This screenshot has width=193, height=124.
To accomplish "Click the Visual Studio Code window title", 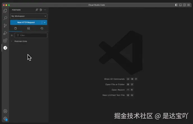I will [96, 5].
